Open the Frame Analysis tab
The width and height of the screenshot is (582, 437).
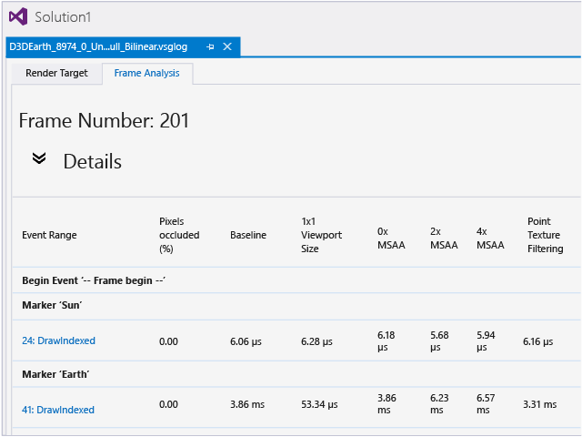click(x=146, y=73)
